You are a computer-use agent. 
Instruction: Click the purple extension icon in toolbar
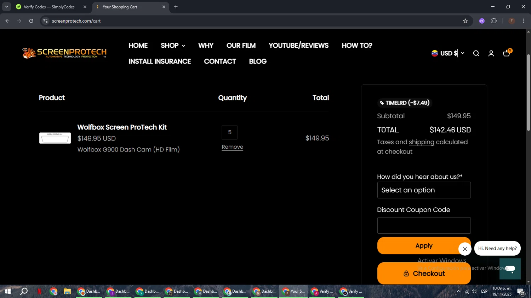click(x=482, y=21)
